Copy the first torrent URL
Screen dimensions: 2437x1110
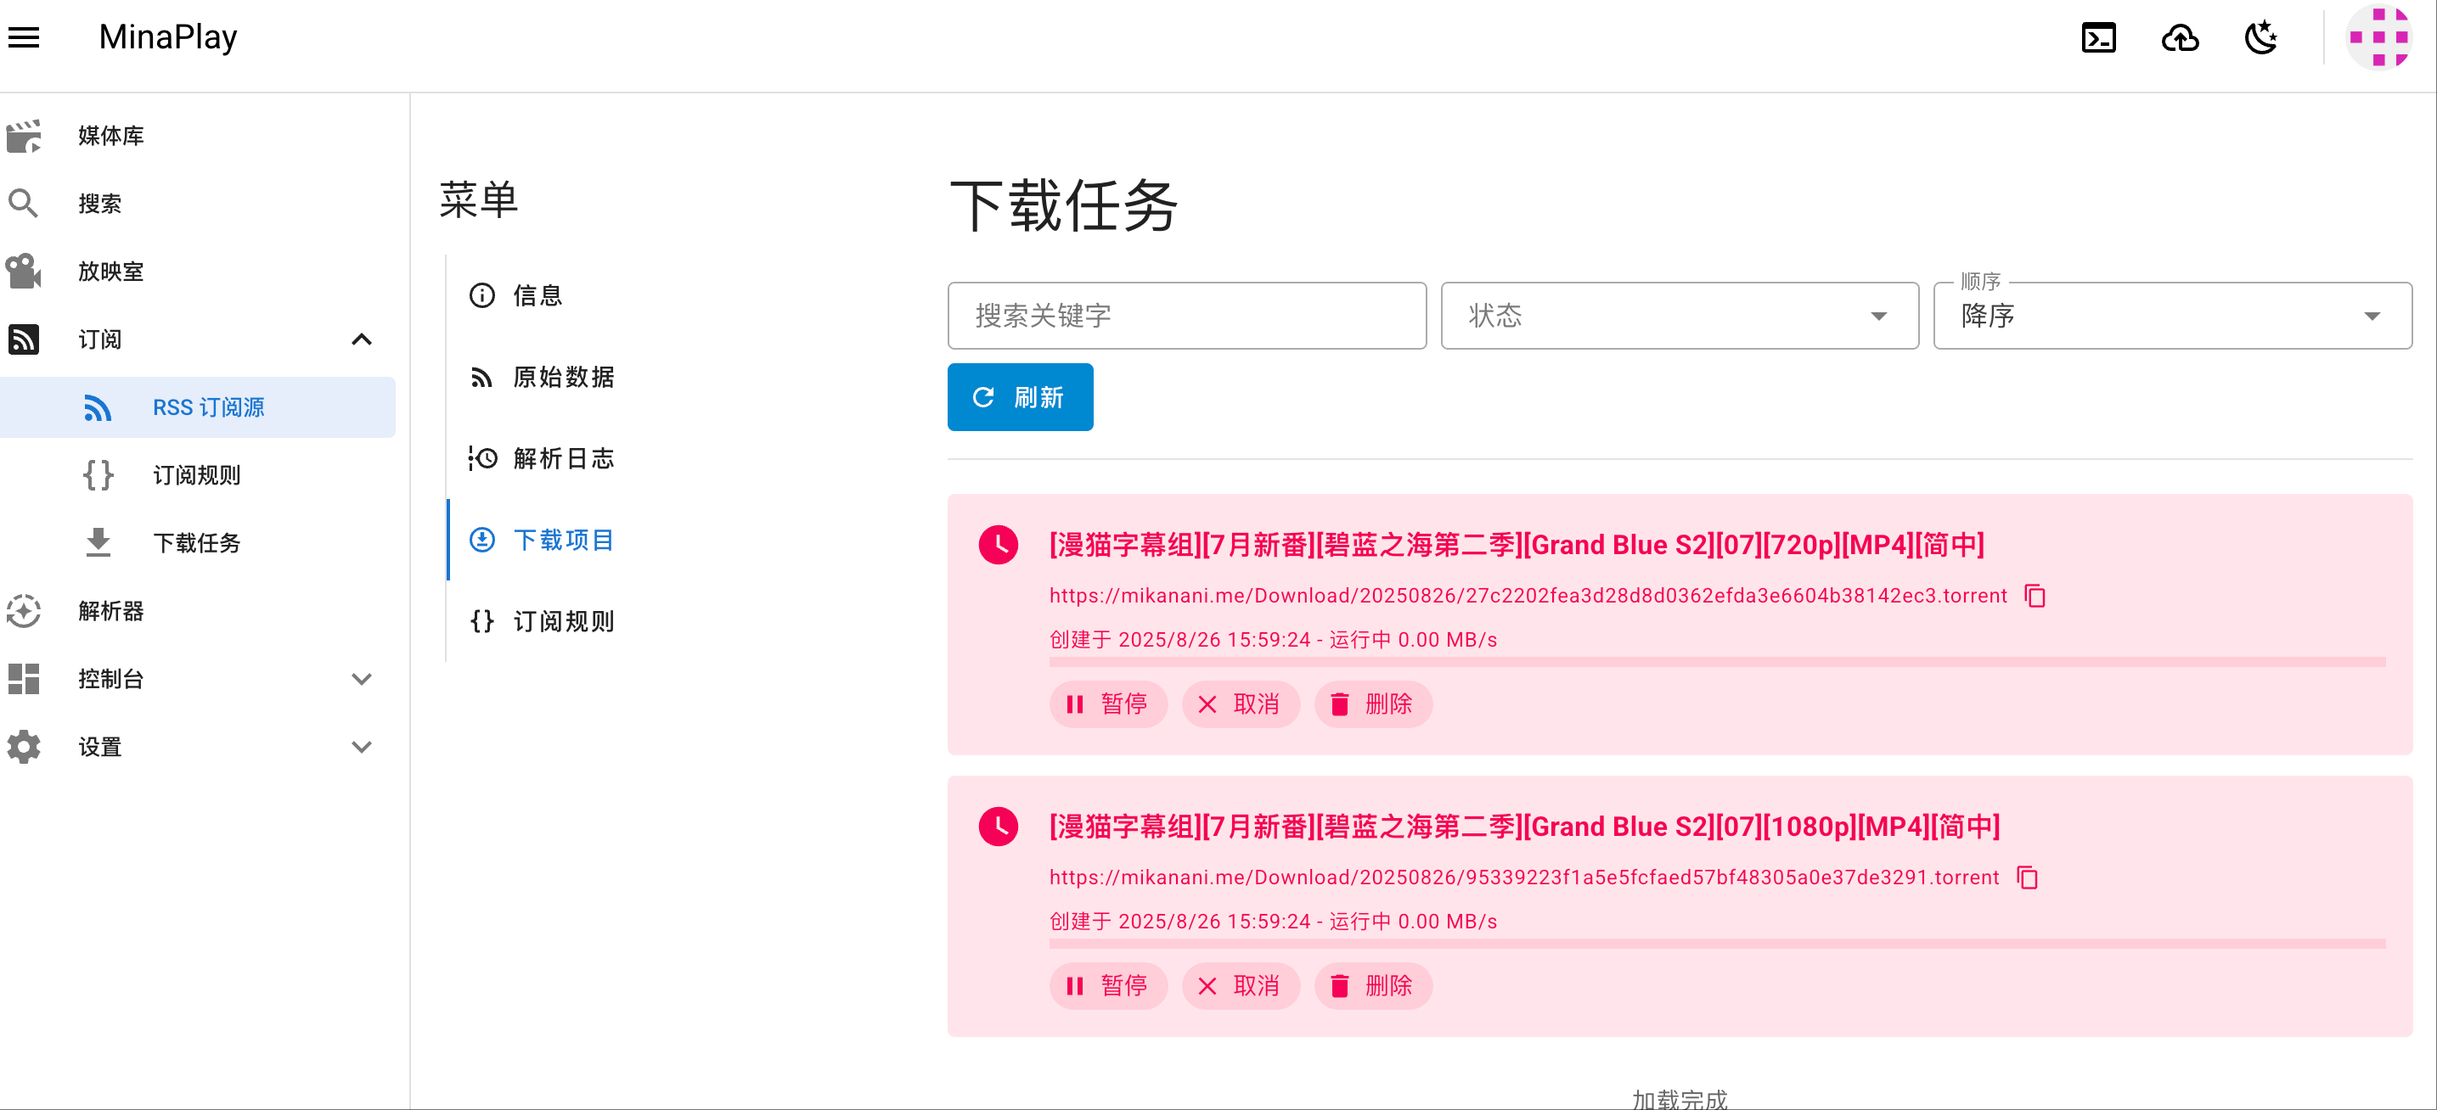(2035, 596)
